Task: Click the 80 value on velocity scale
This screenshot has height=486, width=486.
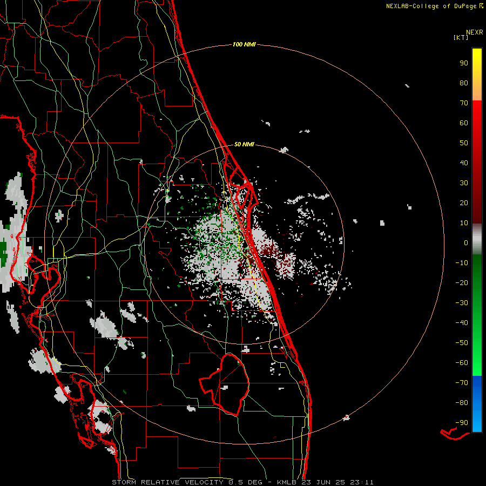Action: tap(464, 83)
